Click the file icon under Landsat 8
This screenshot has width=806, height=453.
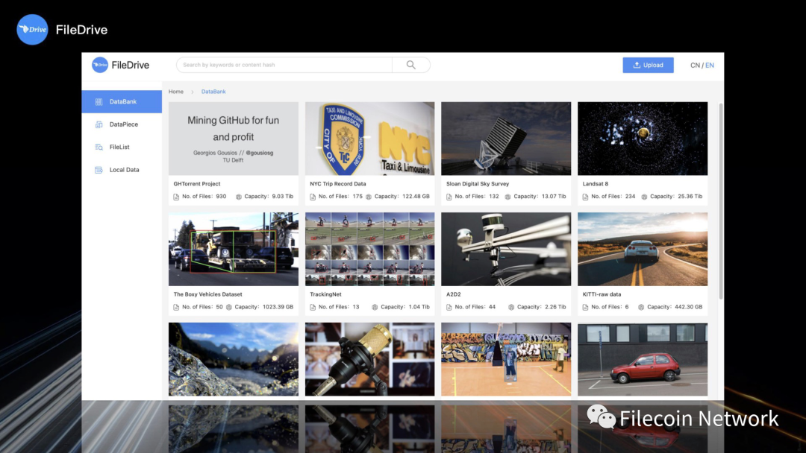[585, 197]
